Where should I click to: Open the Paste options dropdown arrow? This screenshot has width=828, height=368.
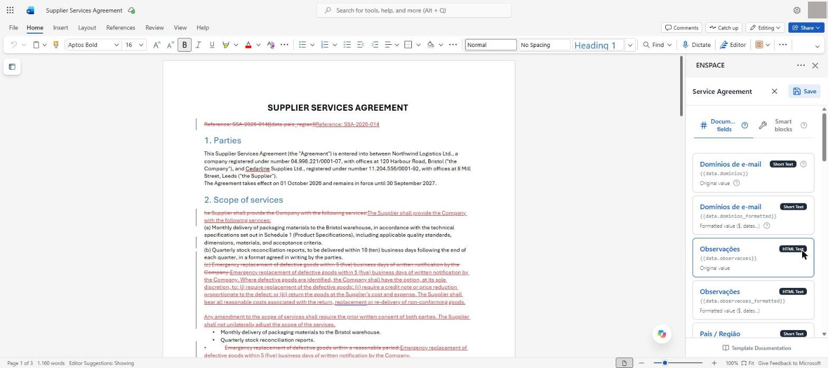44,45
